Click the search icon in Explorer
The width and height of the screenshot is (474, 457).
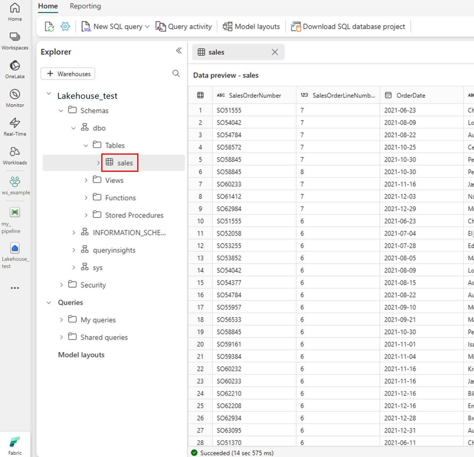pyautogui.click(x=176, y=74)
